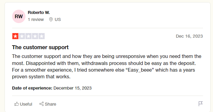Flag this review with the flag icon
This screenshot has width=213, height=112.
pos(201,104)
